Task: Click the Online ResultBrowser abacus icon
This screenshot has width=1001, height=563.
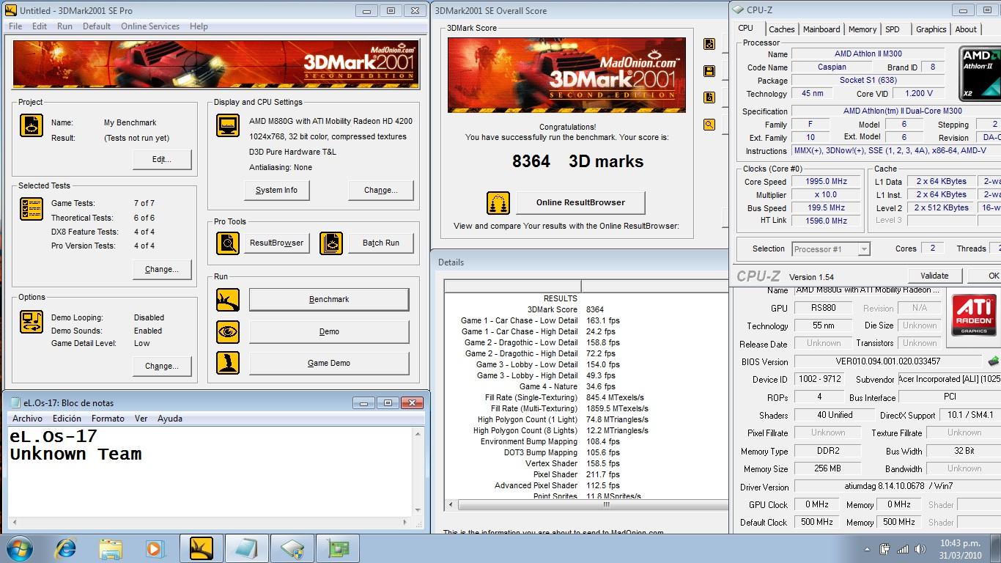Action: (x=498, y=203)
